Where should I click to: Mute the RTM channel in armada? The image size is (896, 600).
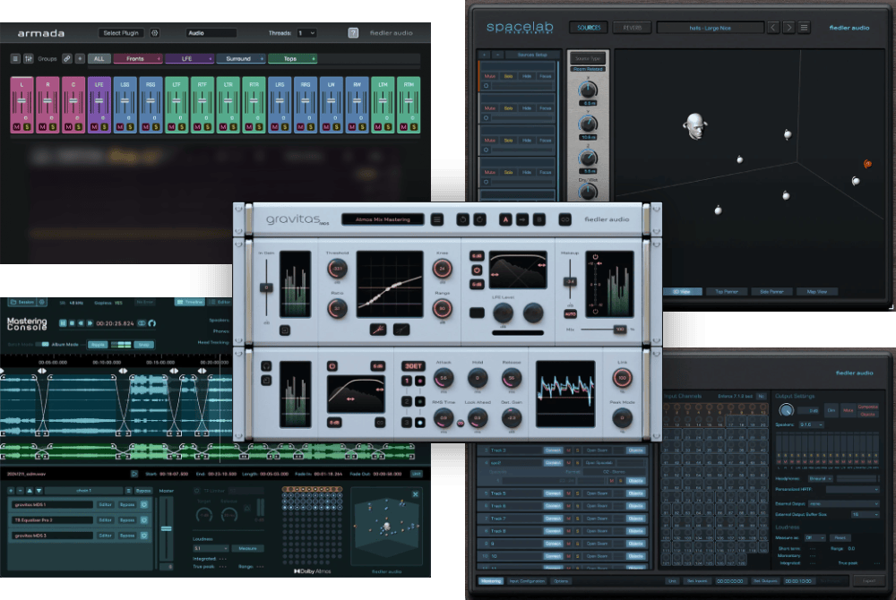404,127
